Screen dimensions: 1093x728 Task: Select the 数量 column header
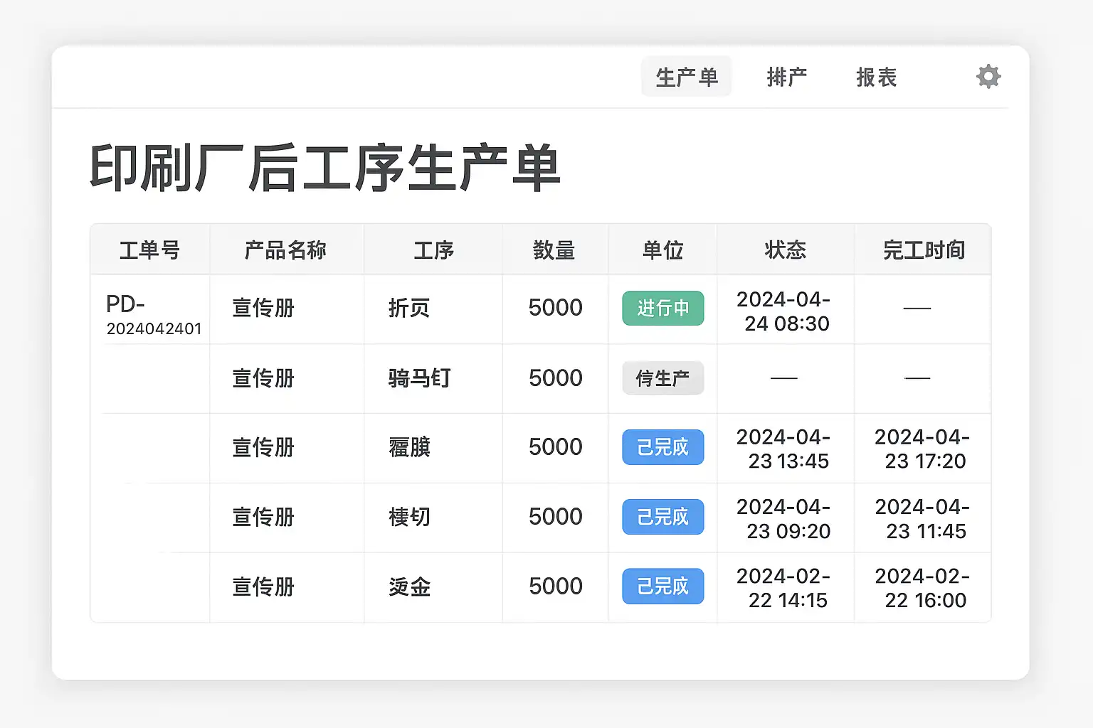coord(554,250)
